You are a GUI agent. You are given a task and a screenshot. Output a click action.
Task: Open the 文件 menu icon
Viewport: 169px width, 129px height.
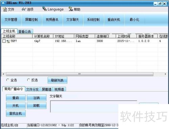coord(5,9)
